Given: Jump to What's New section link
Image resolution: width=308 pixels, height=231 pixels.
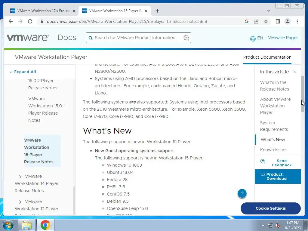Looking at the screenshot, I should coord(273,140).
